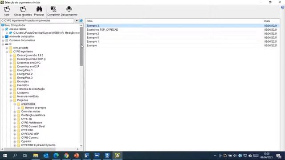Select the Arquimedes folder
Viewport: 285px width, 160px height.
(x=28, y=104)
